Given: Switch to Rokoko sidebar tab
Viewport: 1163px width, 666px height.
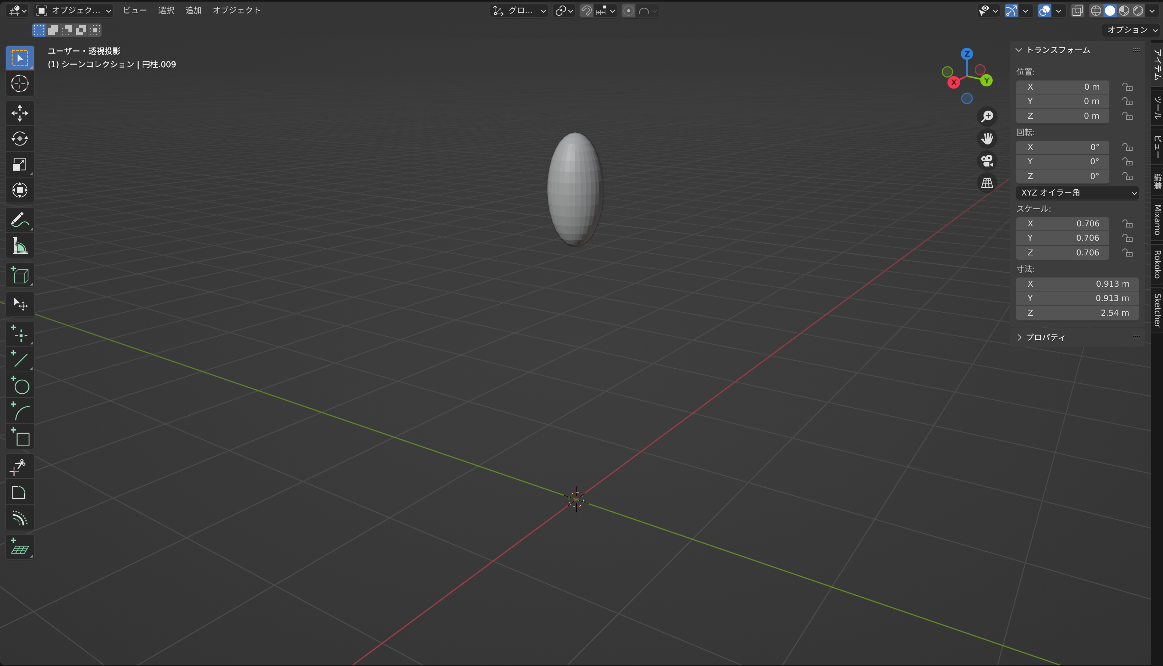Looking at the screenshot, I should click(1157, 264).
